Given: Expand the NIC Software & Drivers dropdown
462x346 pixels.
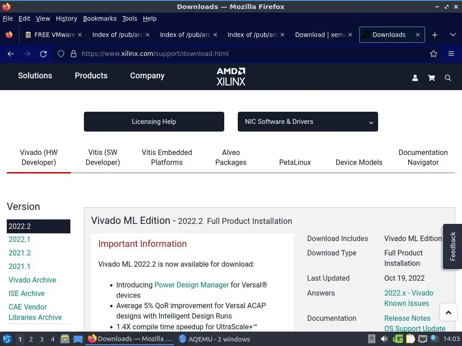Looking at the screenshot, I should (308, 122).
